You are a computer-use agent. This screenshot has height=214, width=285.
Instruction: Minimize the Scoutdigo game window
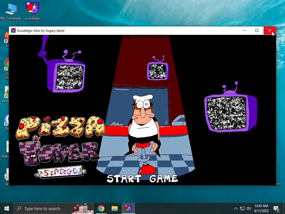[x=244, y=30]
